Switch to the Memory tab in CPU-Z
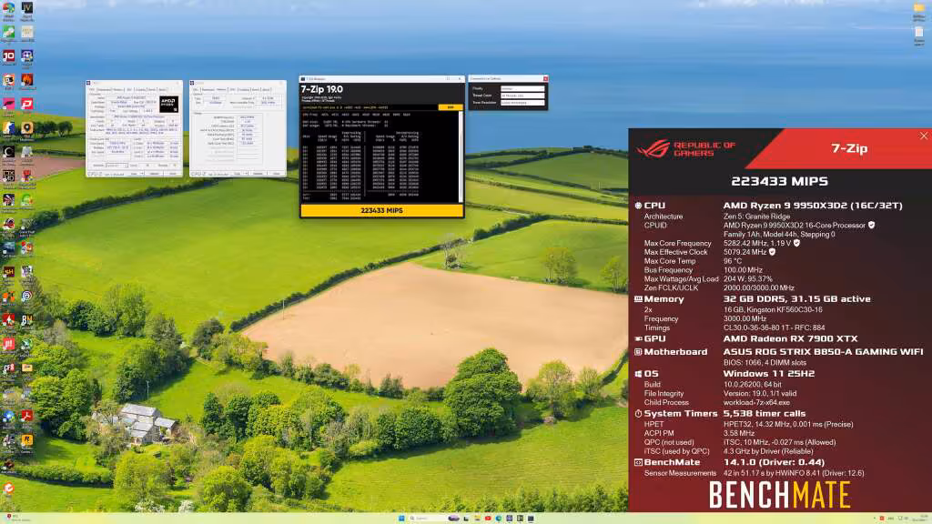This screenshot has width=932, height=524. coord(116,89)
